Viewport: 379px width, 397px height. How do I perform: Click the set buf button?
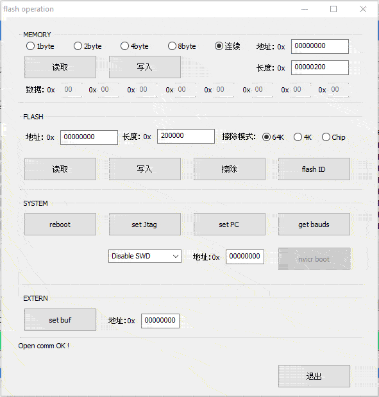coord(60,320)
